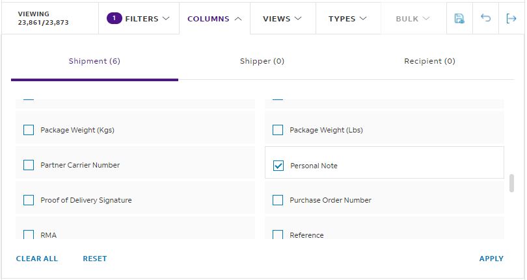This screenshot has height=280, width=527.
Task: Open the Types dropdown
Action: pos(347,18)
